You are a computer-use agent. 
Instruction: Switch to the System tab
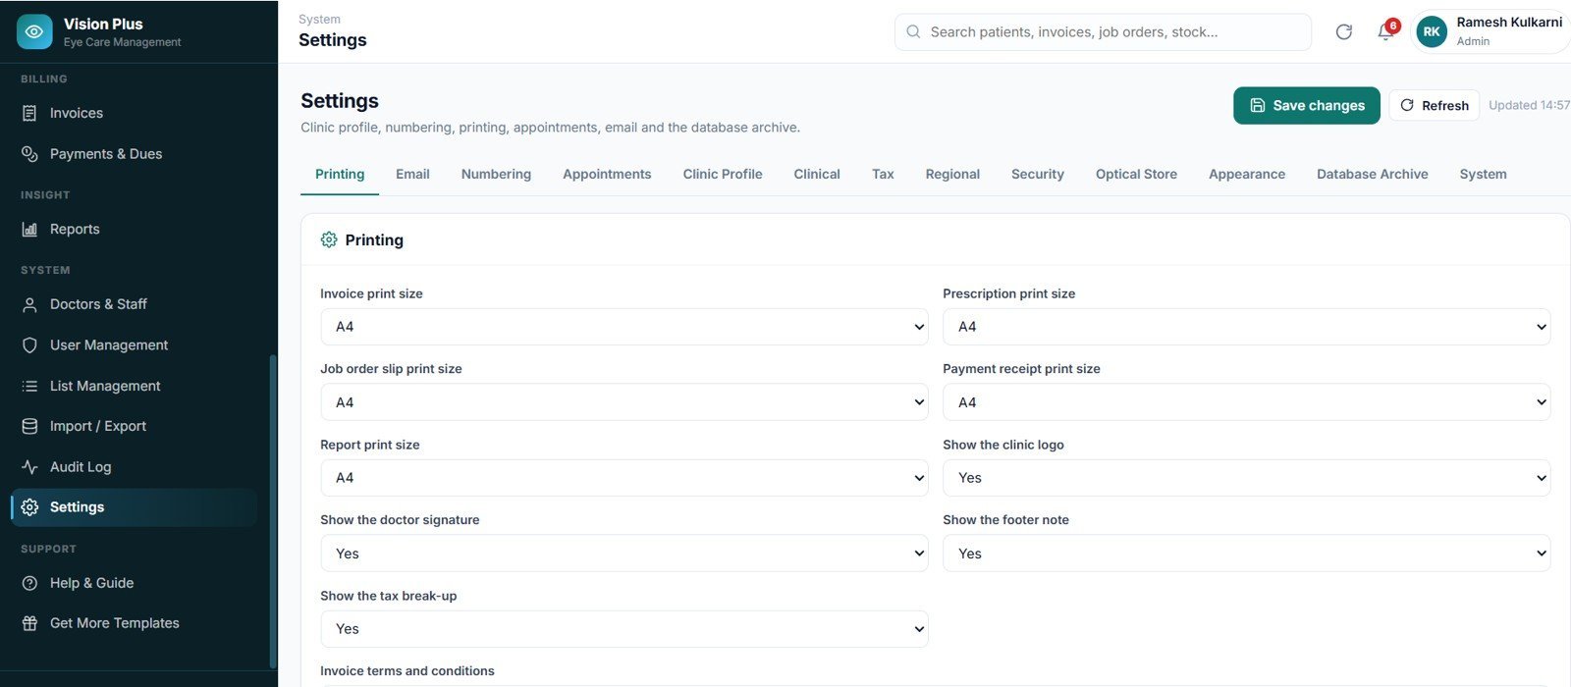coord(1483,175)
